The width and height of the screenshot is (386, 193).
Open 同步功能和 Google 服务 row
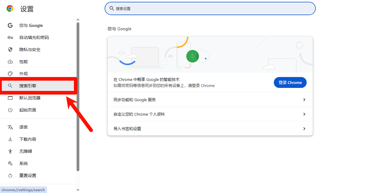coord(210,100)
